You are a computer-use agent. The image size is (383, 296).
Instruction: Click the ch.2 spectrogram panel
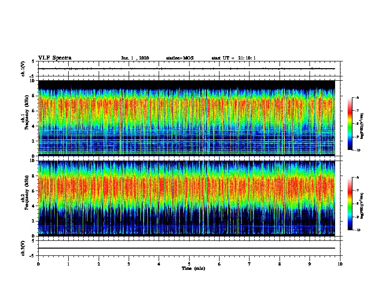pos(187,198)
